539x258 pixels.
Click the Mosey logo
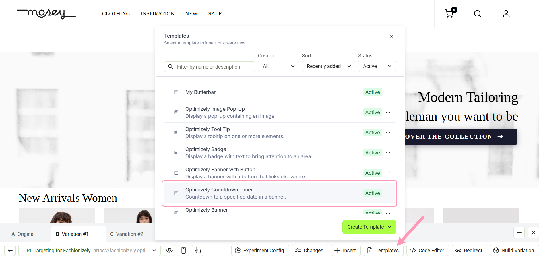pos(46,13)
